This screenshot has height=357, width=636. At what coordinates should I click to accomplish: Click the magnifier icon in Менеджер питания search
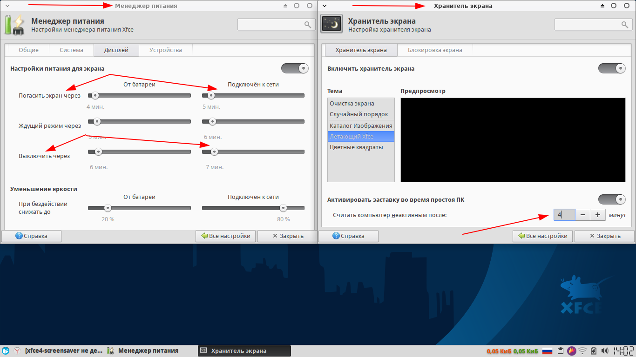pos(307,25)
